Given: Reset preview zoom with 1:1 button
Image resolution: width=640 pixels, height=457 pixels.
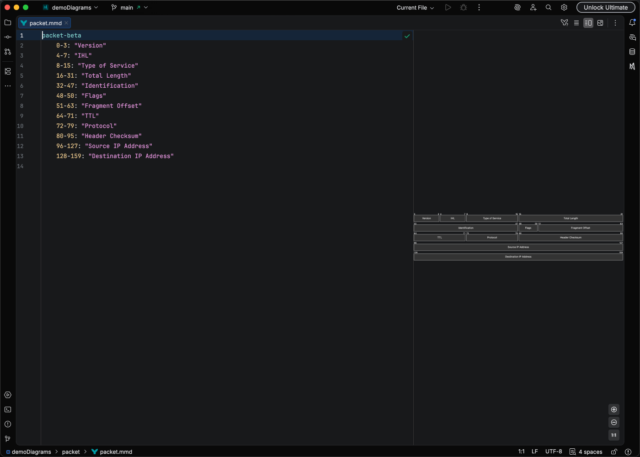Looking at the screenshot, I should [614, 435].
